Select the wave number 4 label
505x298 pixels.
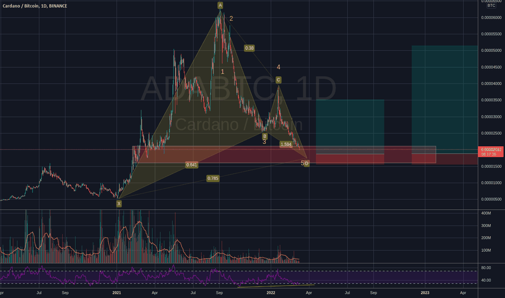tap(279, 67)
